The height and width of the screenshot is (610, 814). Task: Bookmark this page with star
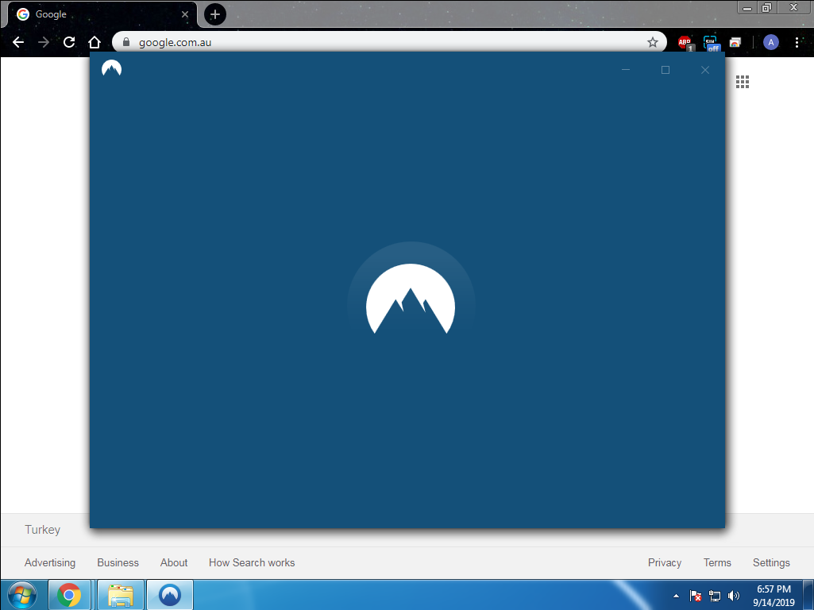(x=653, y=42)
